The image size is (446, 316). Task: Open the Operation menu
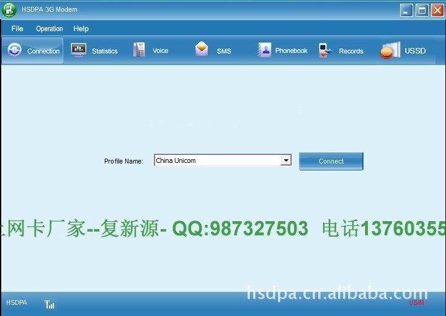point(50,29)
